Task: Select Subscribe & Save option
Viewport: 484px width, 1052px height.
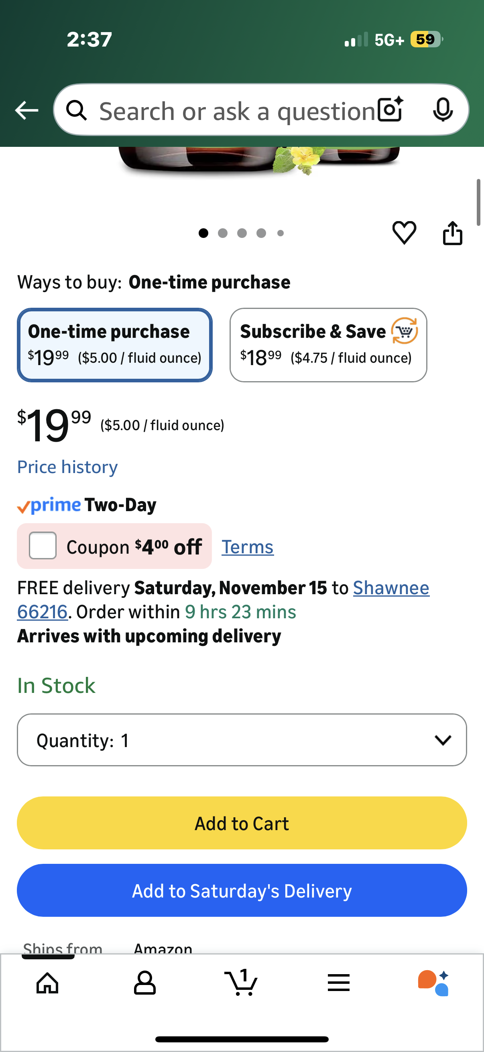Action: (328, 345)
